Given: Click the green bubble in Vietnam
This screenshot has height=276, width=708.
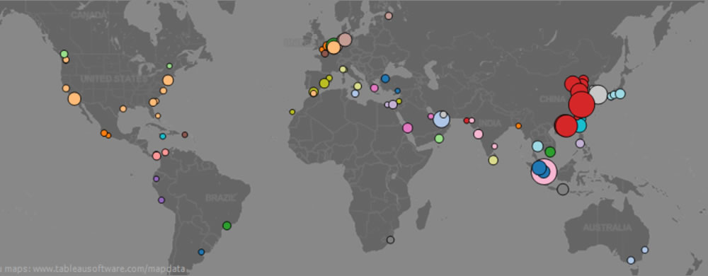Looking at the screenshot, I should click(550, 152).
